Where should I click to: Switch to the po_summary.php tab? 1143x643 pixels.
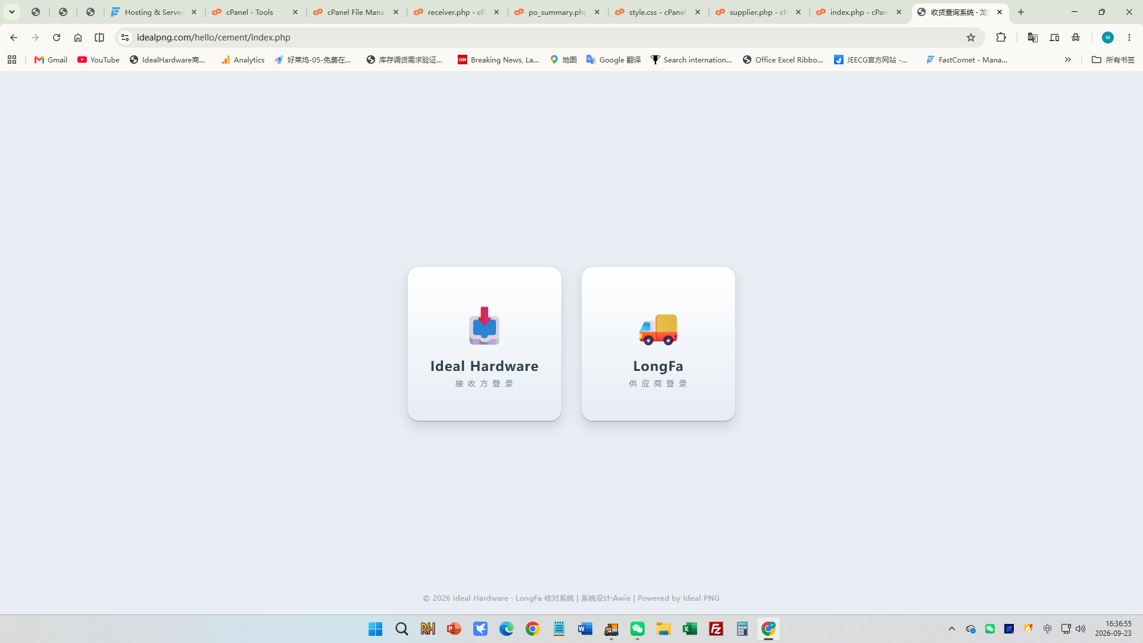558,12
